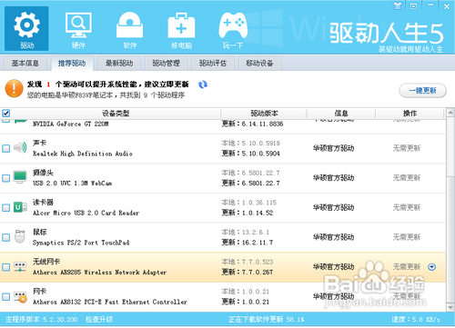
Task: Click 无需更新 on the 声卡 row
Action: (x=407, y=148)
